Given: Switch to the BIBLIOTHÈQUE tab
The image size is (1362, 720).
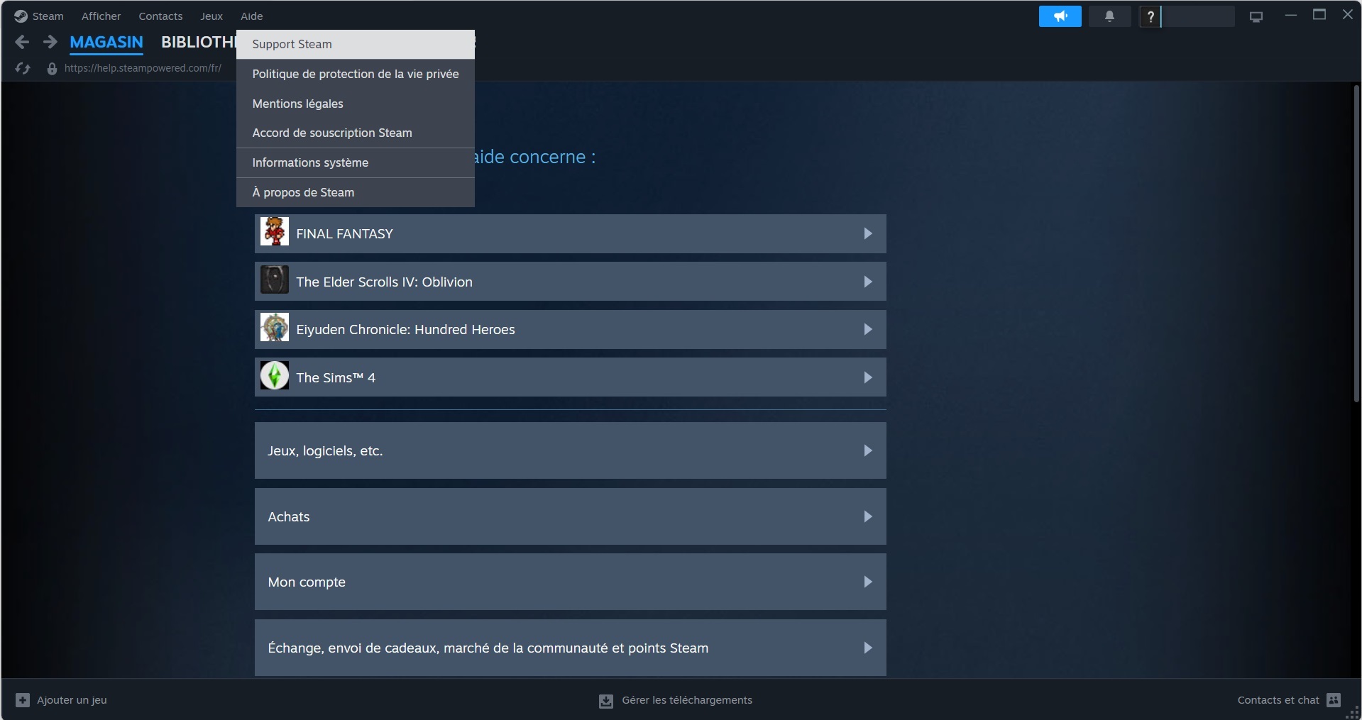Looking at the screenshot, I should [199, 42].
